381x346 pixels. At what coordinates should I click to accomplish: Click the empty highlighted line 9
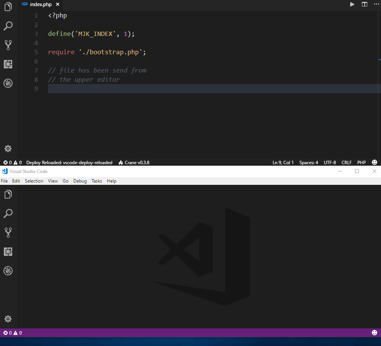point(214,89)
